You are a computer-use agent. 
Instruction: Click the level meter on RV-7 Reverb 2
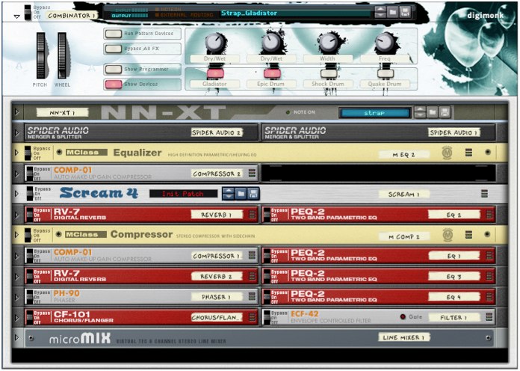point(252,276)
